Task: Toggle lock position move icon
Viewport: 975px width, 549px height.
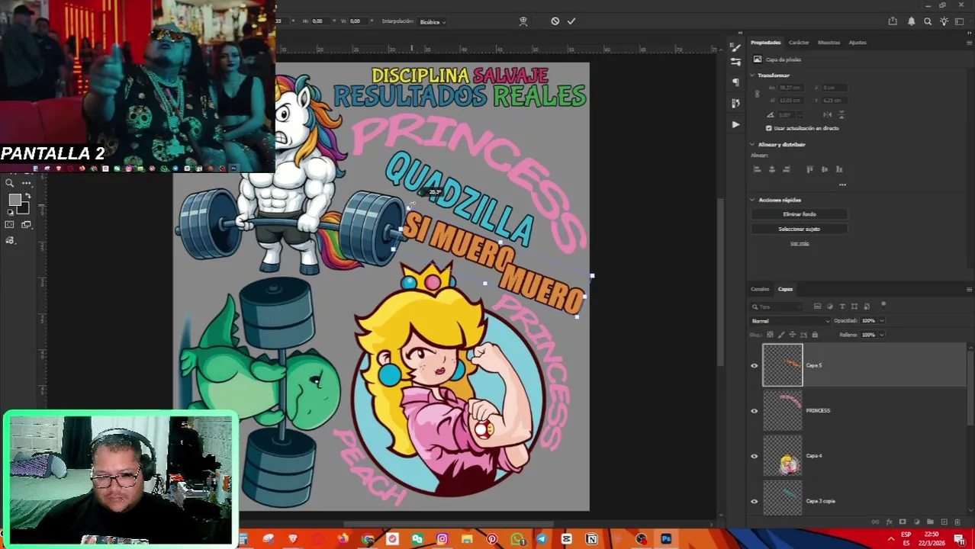Action: (x=792, y=335)
